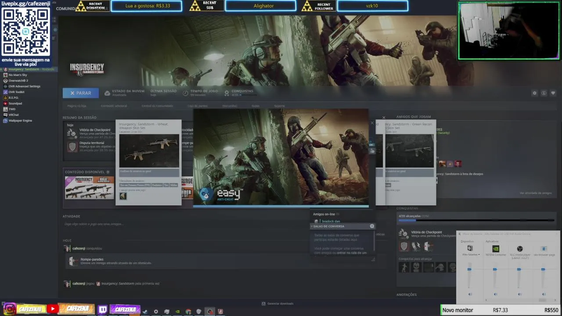Click the VLC media player icon in mixer
The height and width of the screenshot is (316, 562).
click(520, 248)
